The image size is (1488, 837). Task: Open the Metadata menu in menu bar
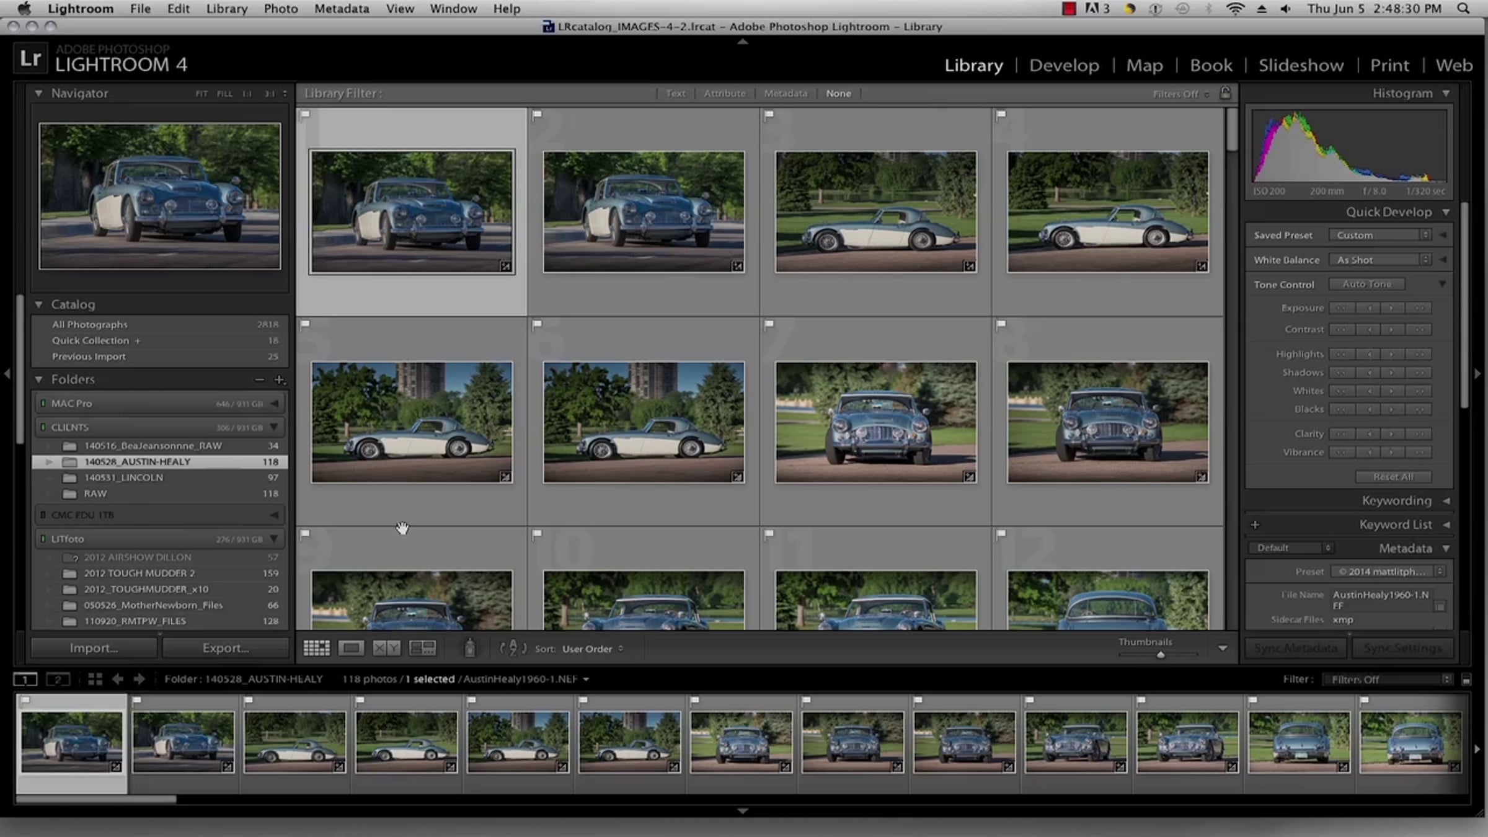tap(341, 9)
